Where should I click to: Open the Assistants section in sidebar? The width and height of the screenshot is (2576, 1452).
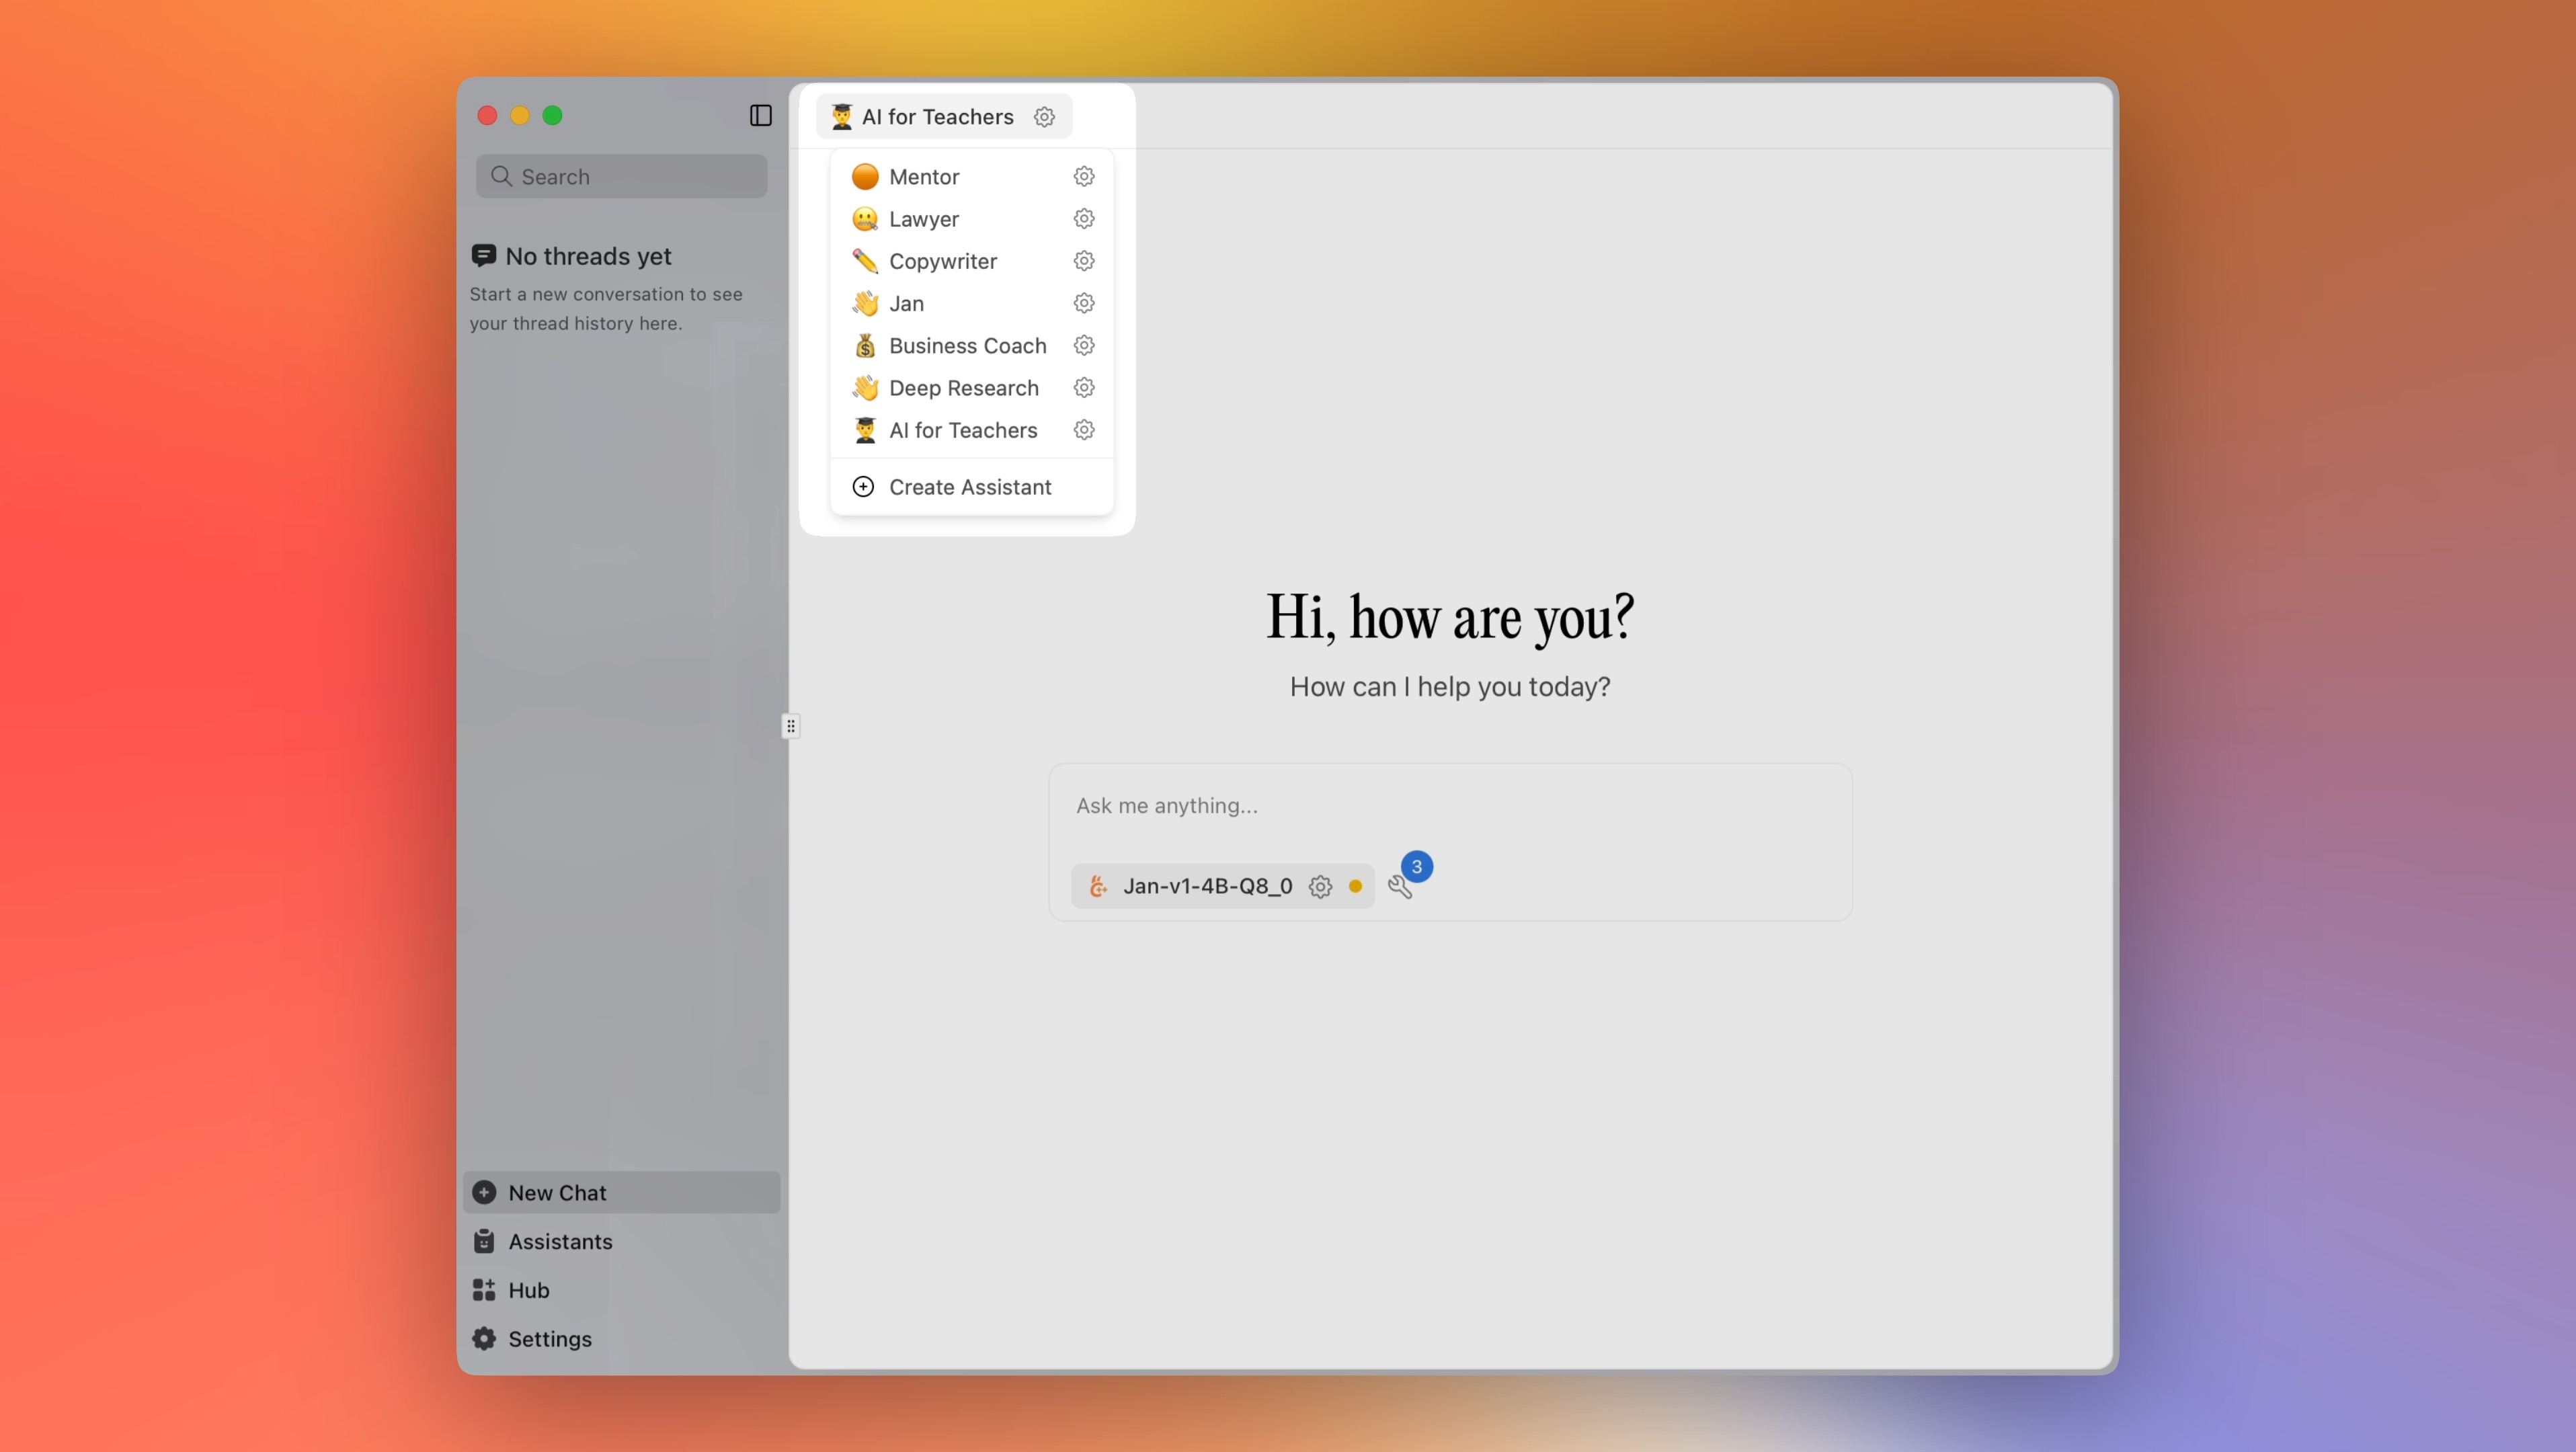(x=560, y=1241)
